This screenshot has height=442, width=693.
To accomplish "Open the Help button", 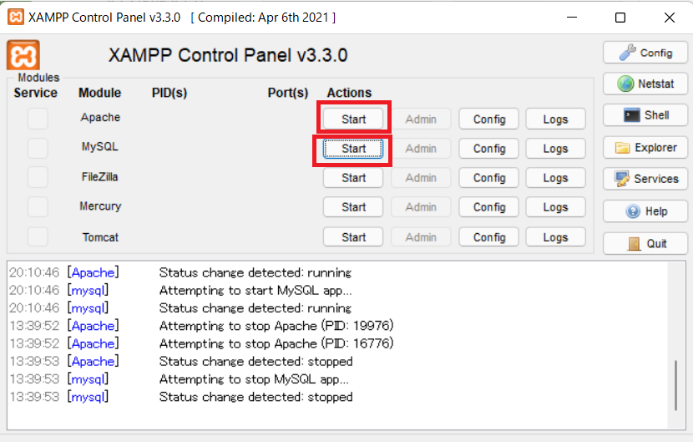I will point(645,211).
